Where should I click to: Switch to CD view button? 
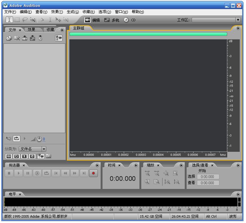pyautogui.click(x=130, y=20)
